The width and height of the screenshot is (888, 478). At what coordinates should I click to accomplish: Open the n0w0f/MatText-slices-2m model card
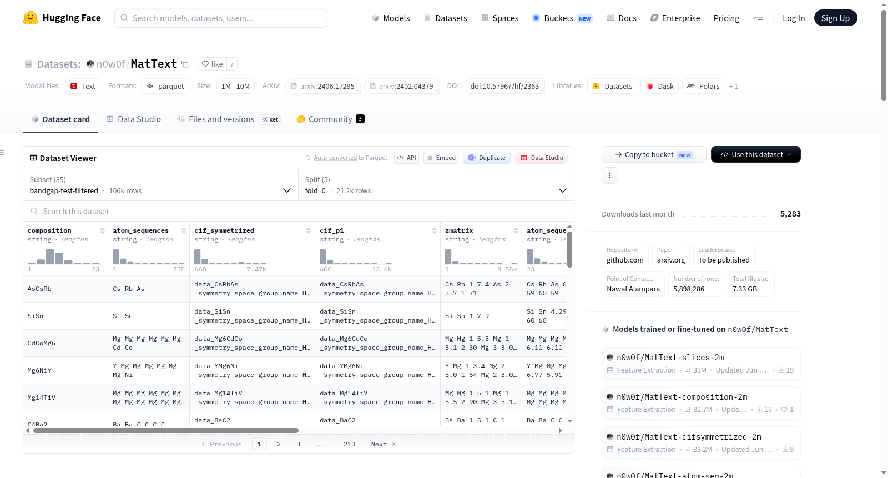pyautogui.click(x=701, y=363)
